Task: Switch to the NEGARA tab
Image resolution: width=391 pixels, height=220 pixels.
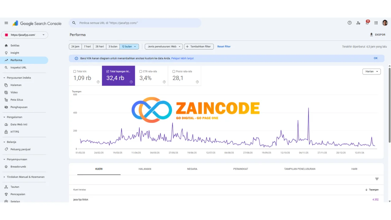Action: 192,169
